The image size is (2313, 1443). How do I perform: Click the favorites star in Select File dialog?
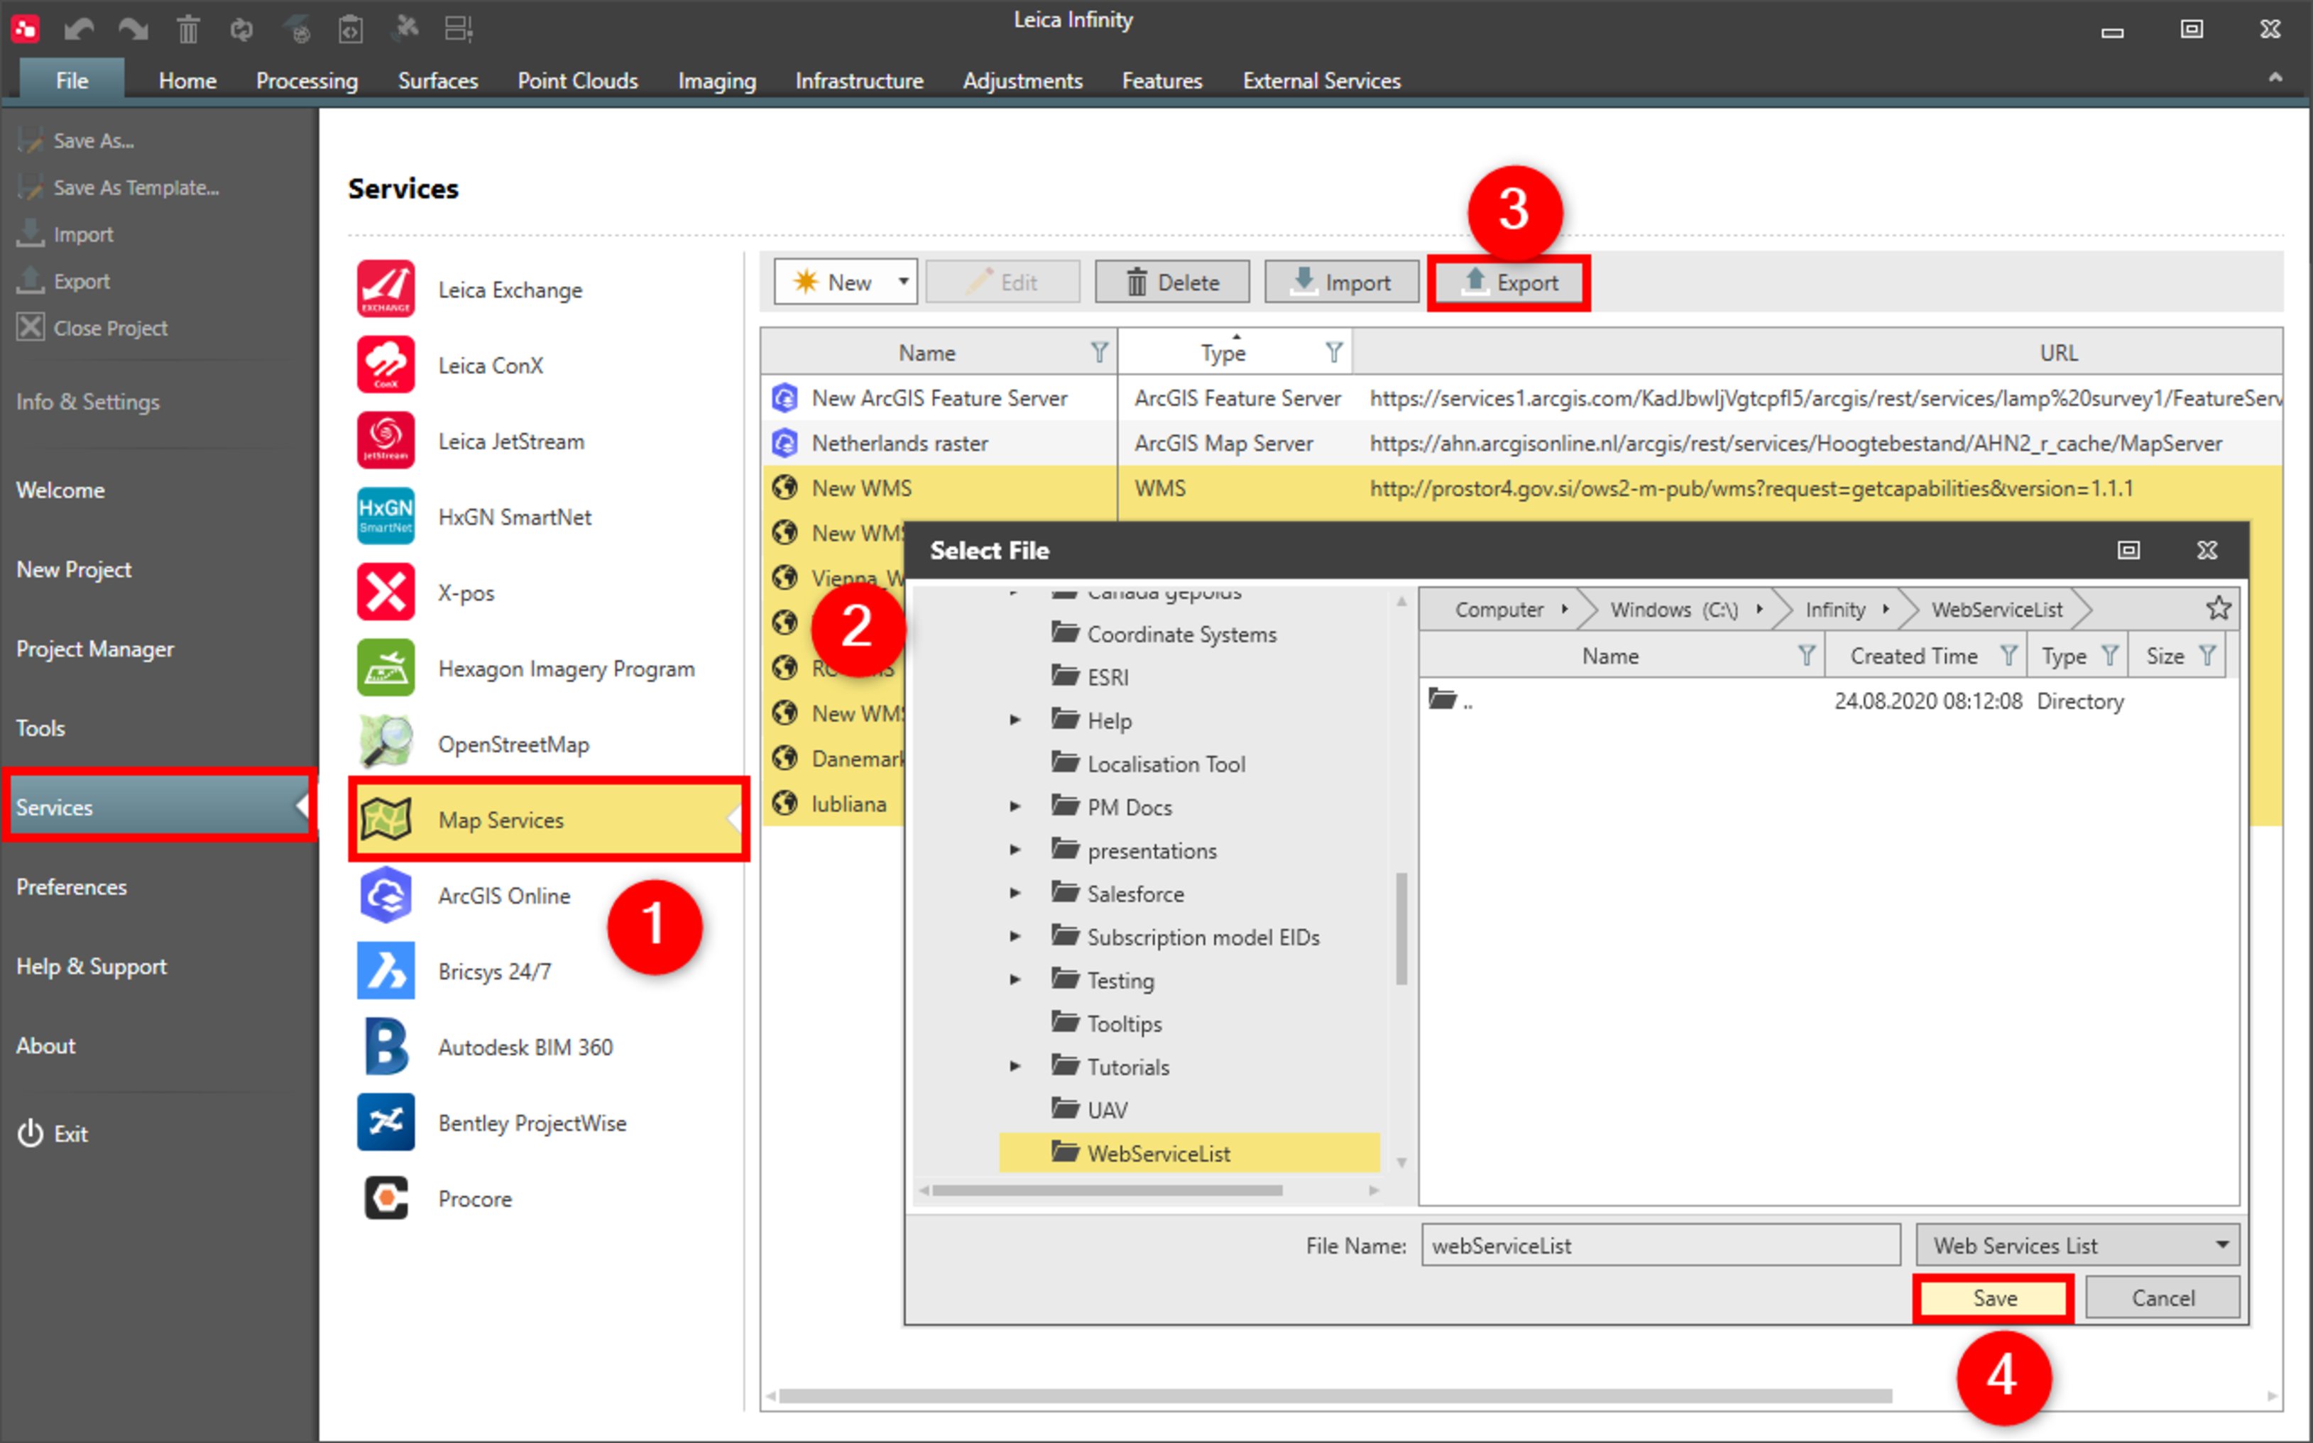click(x=2219, y=608)
